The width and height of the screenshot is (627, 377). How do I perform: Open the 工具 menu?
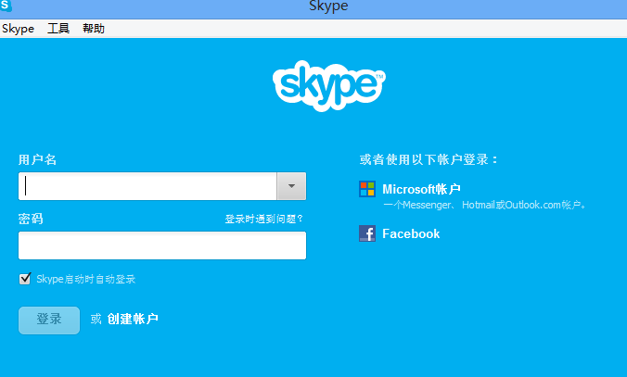point(58,29)
